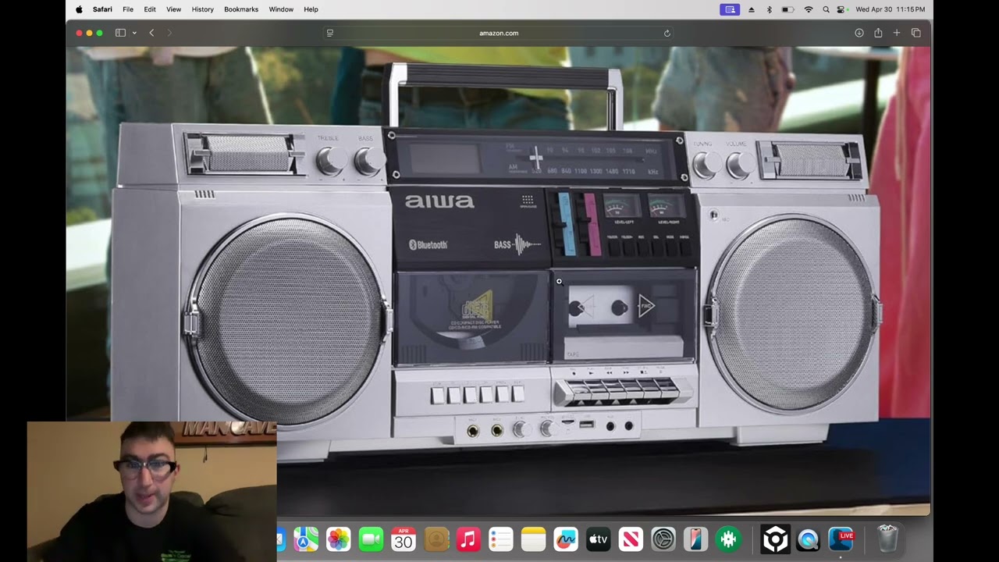Open the Apple menu
999x562 pixels.
79,9
